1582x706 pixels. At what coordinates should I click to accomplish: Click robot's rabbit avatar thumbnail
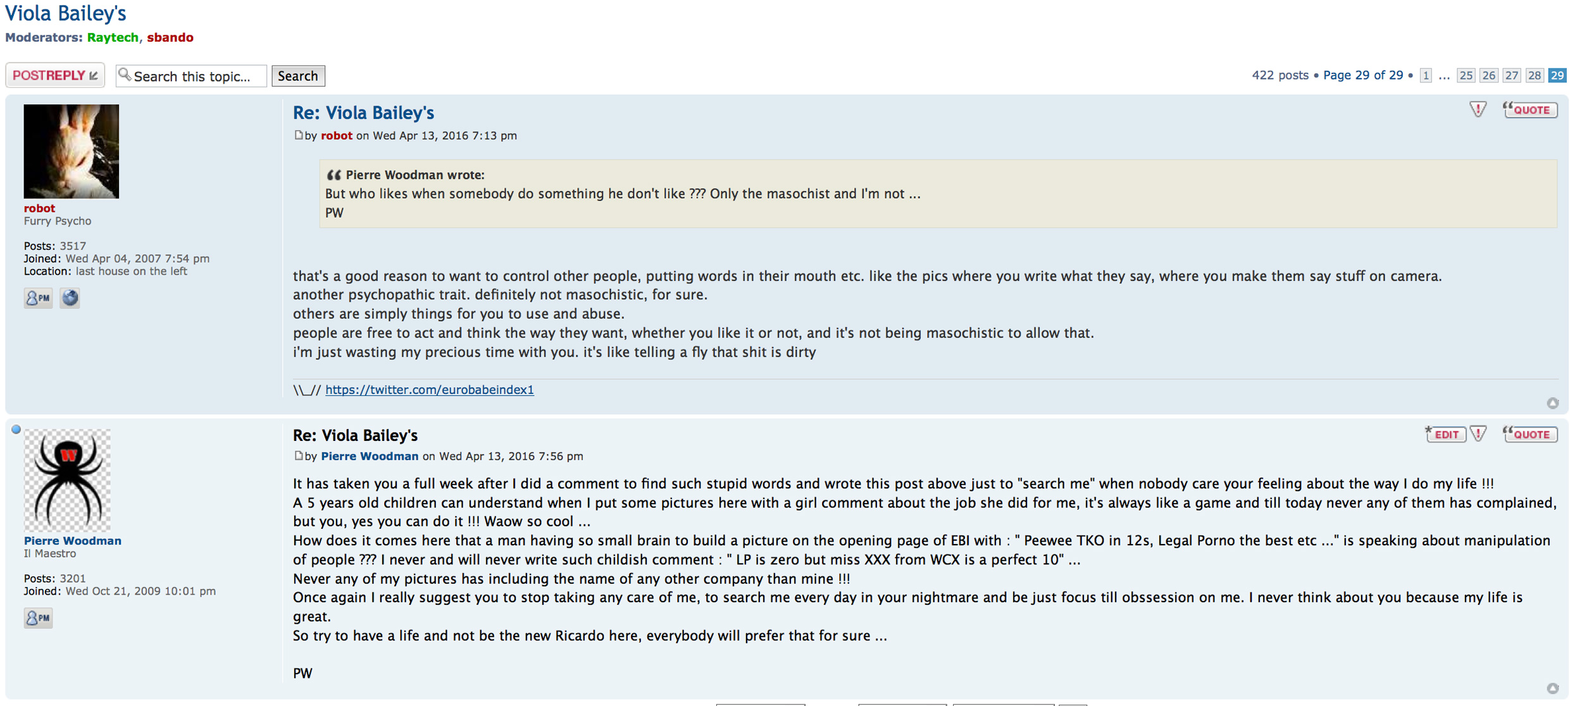71,151
